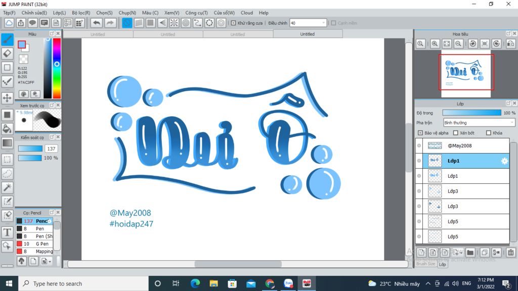Select the Bucket fill tool
The image size is (518, 291).
7,129
